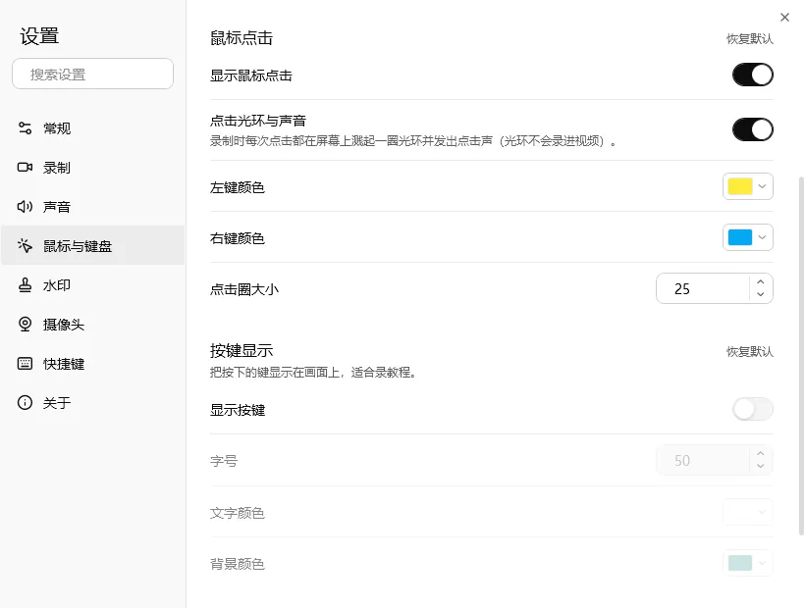Increase 字号 with up arrow
This screenshot has height=608, width=805.
[x=761, y=454]
